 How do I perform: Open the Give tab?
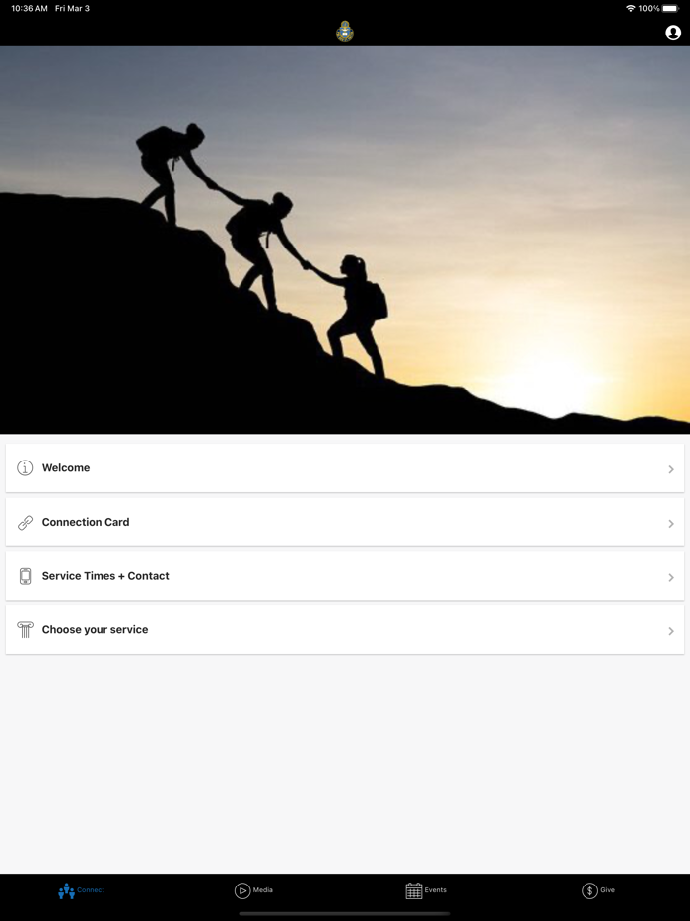[598, 890]
